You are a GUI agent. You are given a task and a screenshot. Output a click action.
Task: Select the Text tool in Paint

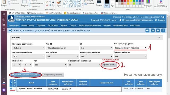pyautogui.click(x=53, y=2)
